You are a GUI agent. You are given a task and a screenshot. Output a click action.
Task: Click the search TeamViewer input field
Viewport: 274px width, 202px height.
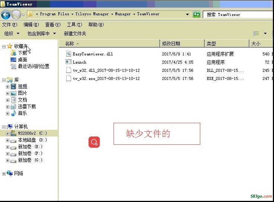[x=238, y=15]
